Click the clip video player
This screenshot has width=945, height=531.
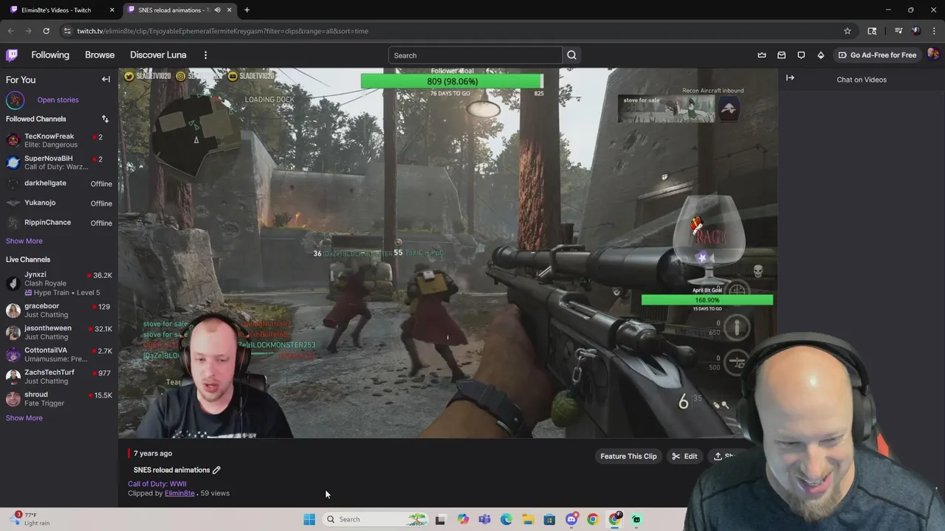pyautogui.click(x=448, y=253)
